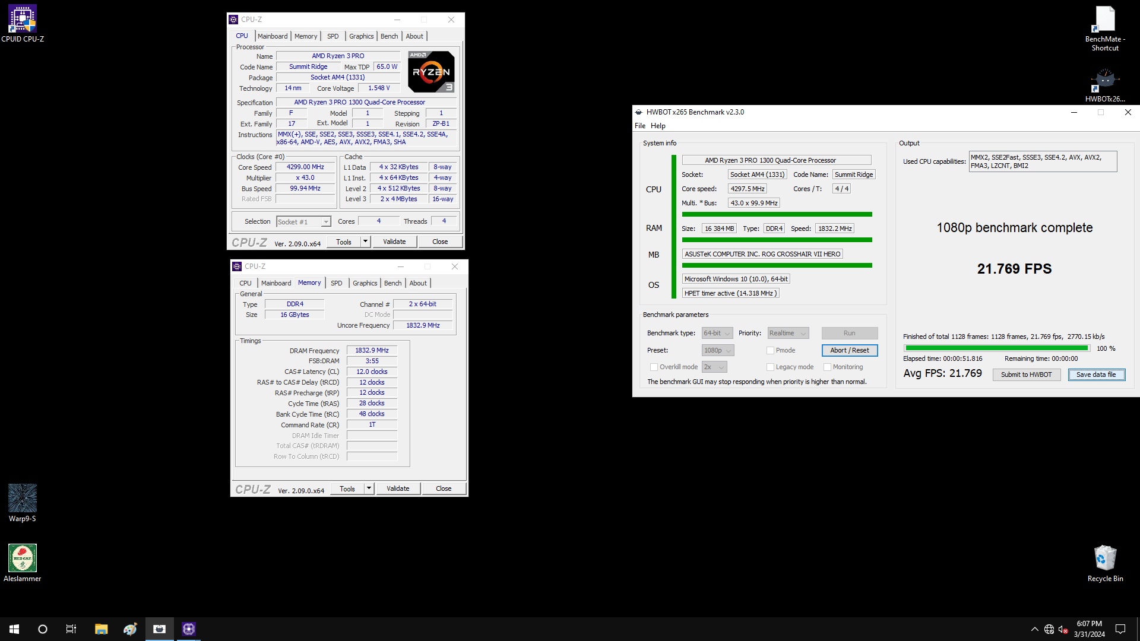The width and height of the screenshot is (1140, 641).
Task: Open the paint palette app on taskbar
Action: [130, 629]
